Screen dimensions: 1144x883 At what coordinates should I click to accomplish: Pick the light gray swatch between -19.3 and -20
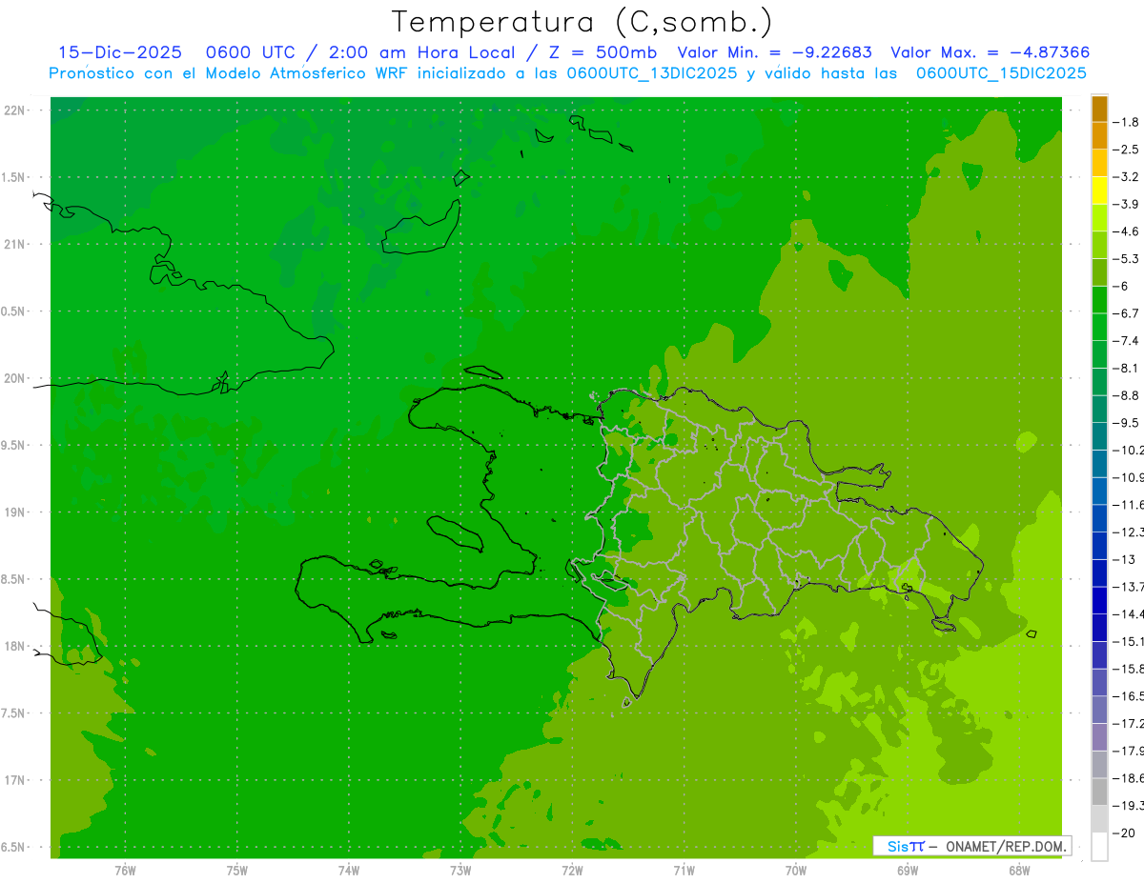click(x=1099, y=819)
